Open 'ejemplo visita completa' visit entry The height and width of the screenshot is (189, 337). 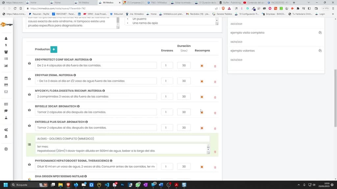pos(247,32)
